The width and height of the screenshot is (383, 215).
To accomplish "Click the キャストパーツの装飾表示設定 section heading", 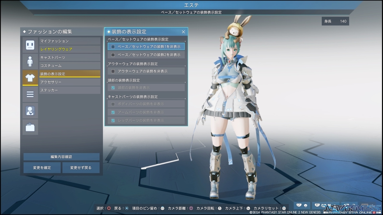I will 132,97.
